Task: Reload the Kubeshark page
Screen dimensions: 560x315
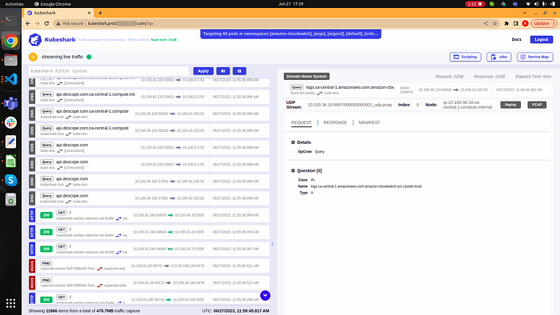Action: 46,23
